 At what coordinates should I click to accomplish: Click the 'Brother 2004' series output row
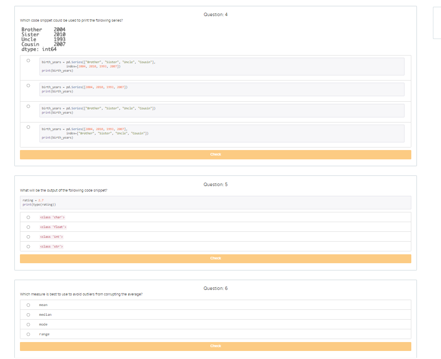point(43,30)
